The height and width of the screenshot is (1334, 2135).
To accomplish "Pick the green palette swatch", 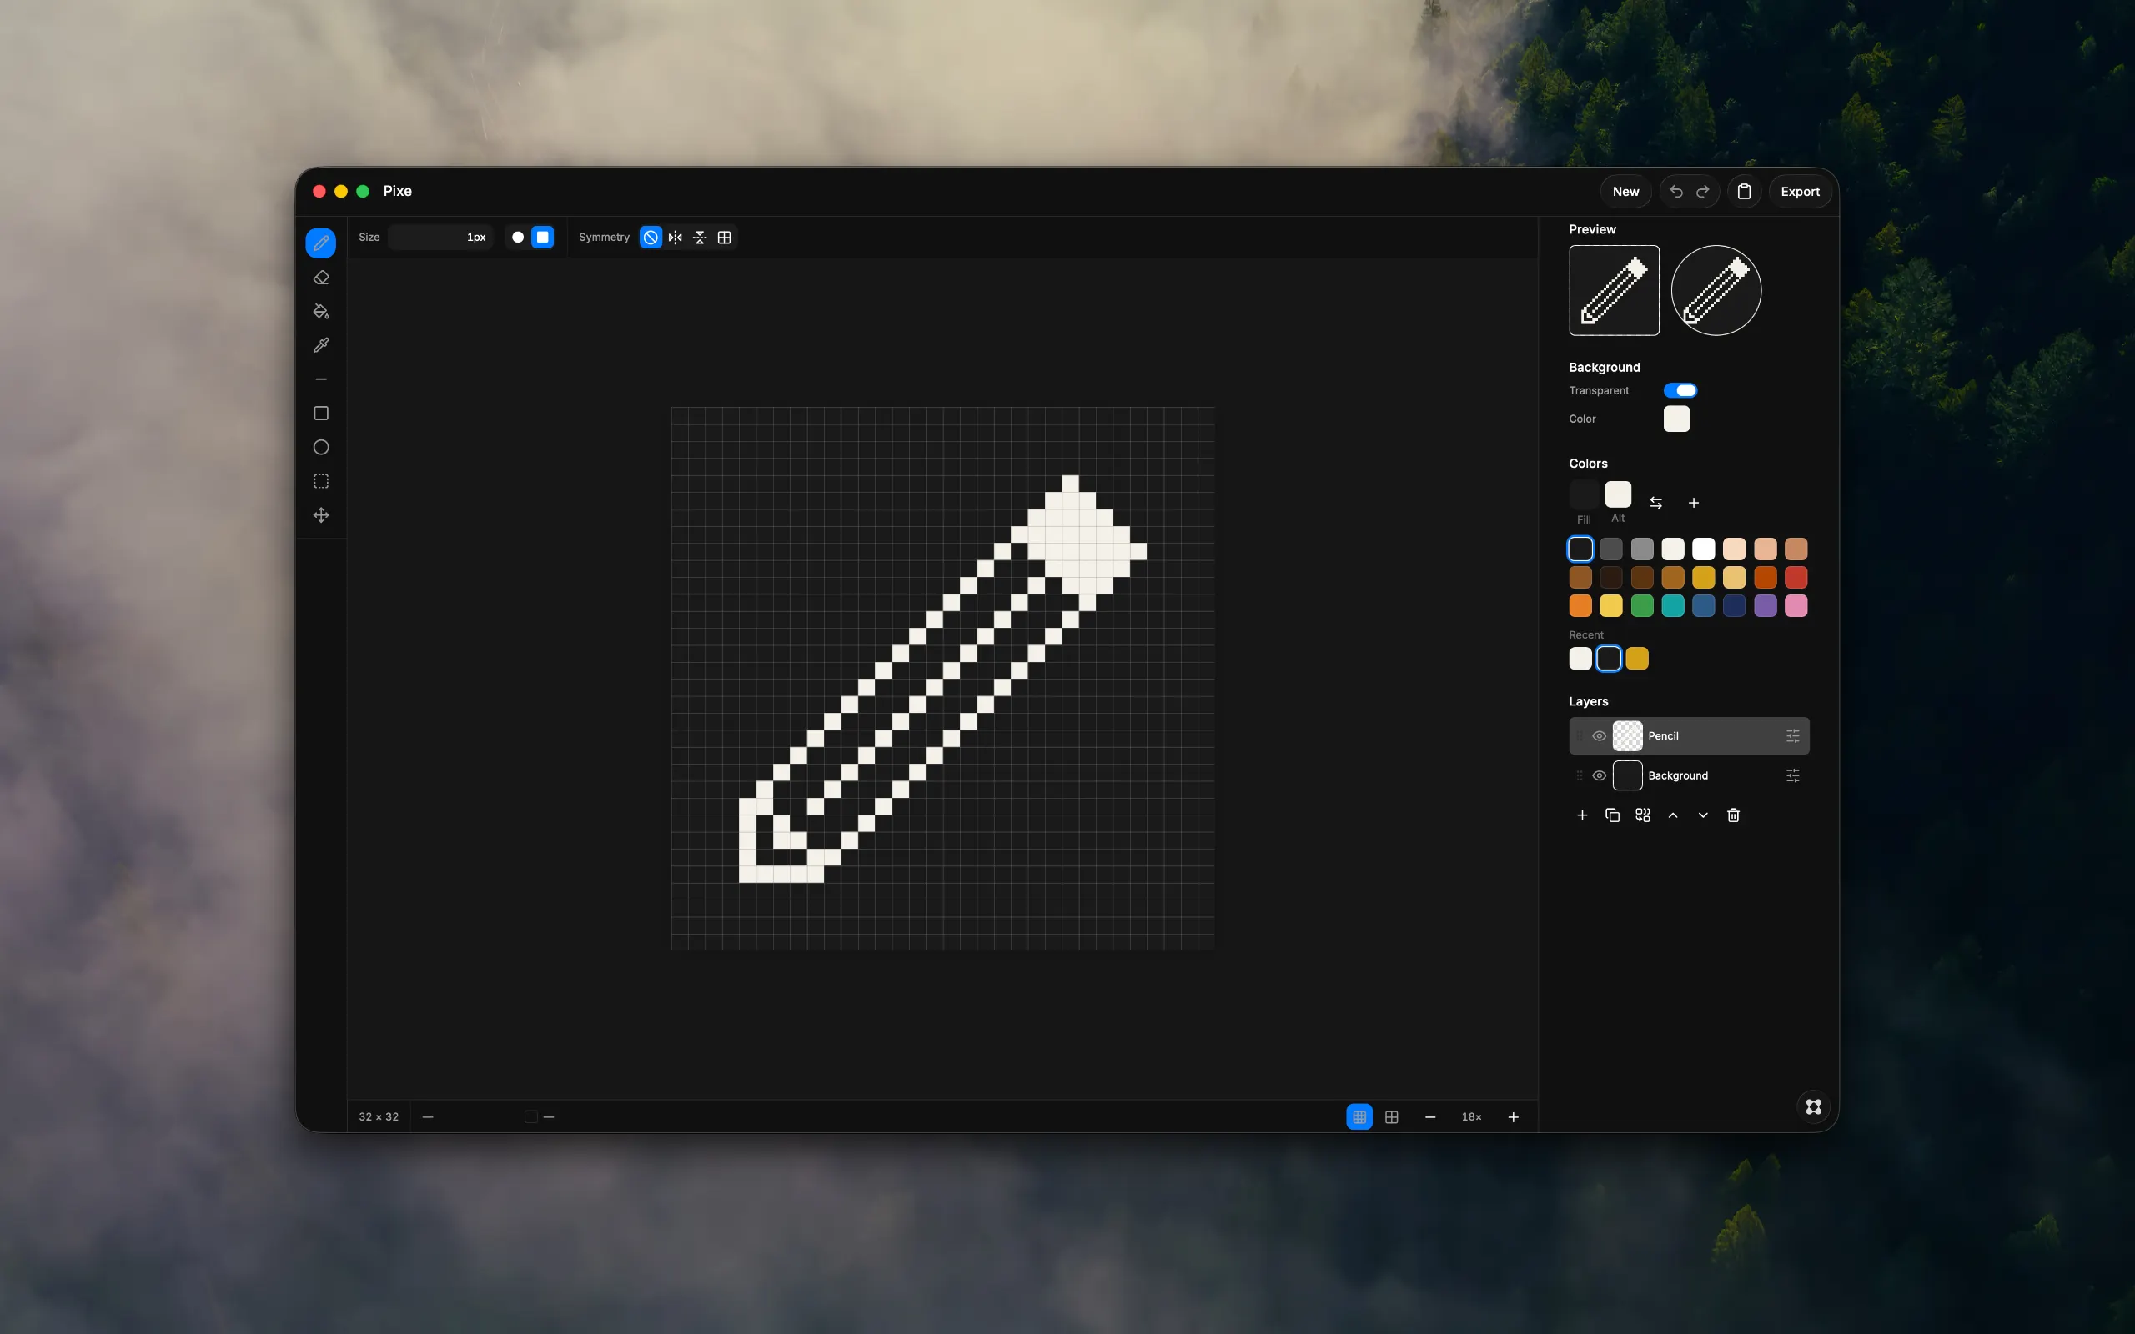I will [1642, 606].
